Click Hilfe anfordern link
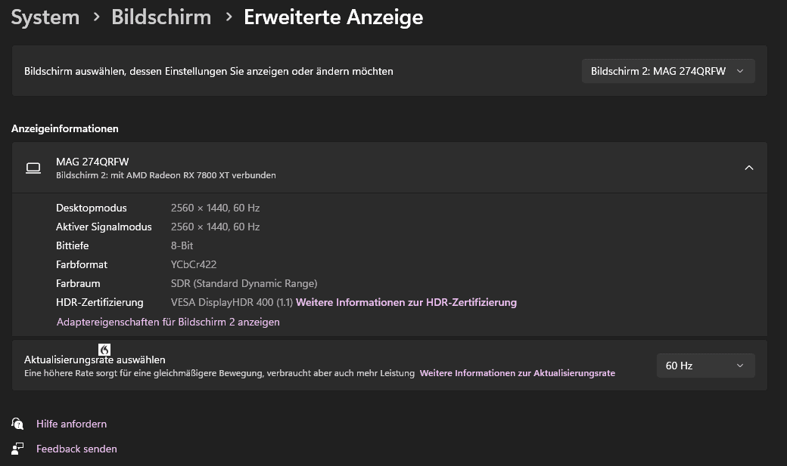787x466 pixels. 71,424
